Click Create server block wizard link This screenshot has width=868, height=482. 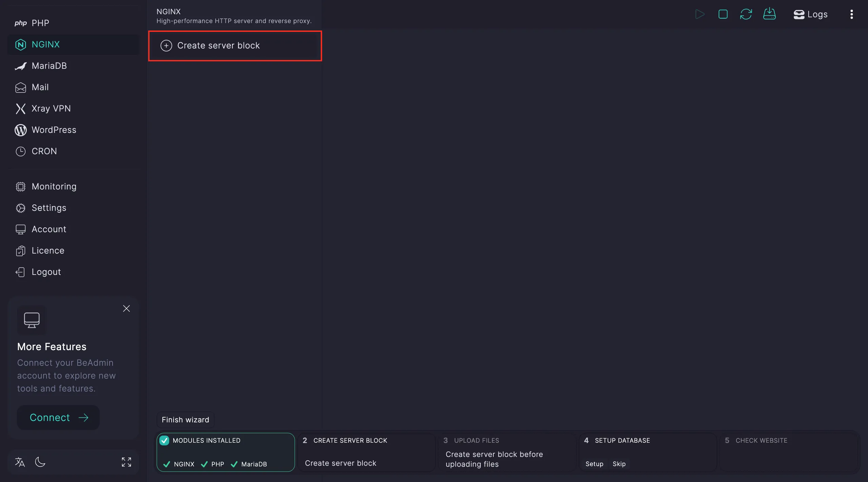[x=340, y=463]
